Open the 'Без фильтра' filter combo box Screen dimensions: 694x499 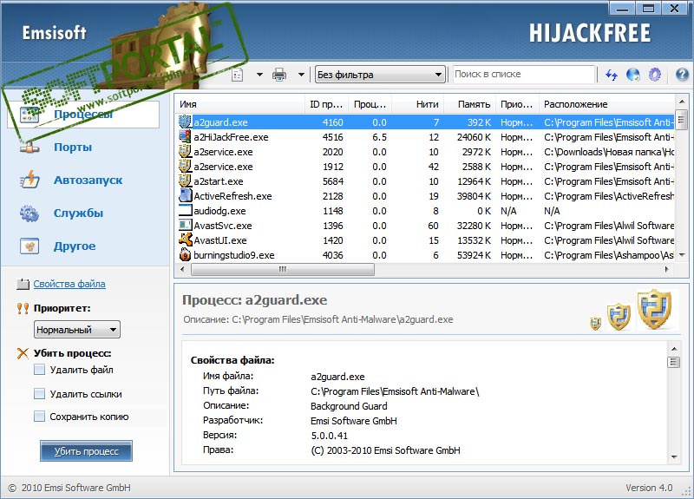coord(380,75)
